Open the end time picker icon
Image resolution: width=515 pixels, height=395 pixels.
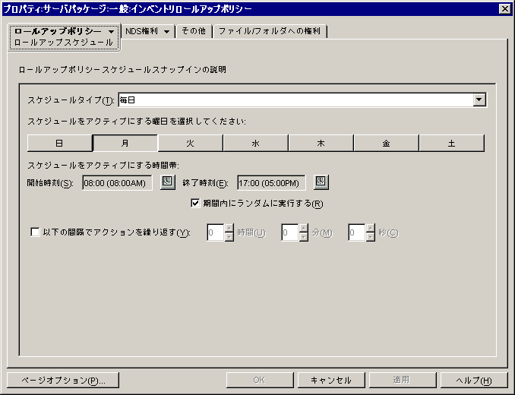pyautogui.click(x=321, y=182)
